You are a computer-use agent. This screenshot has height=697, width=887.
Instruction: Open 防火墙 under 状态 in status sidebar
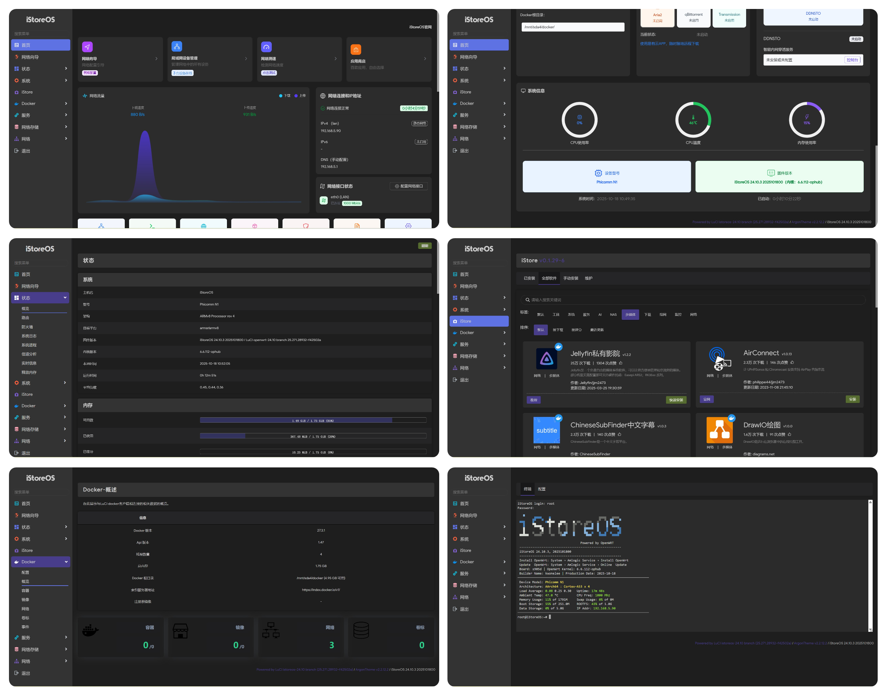click(x=27, y=327)
